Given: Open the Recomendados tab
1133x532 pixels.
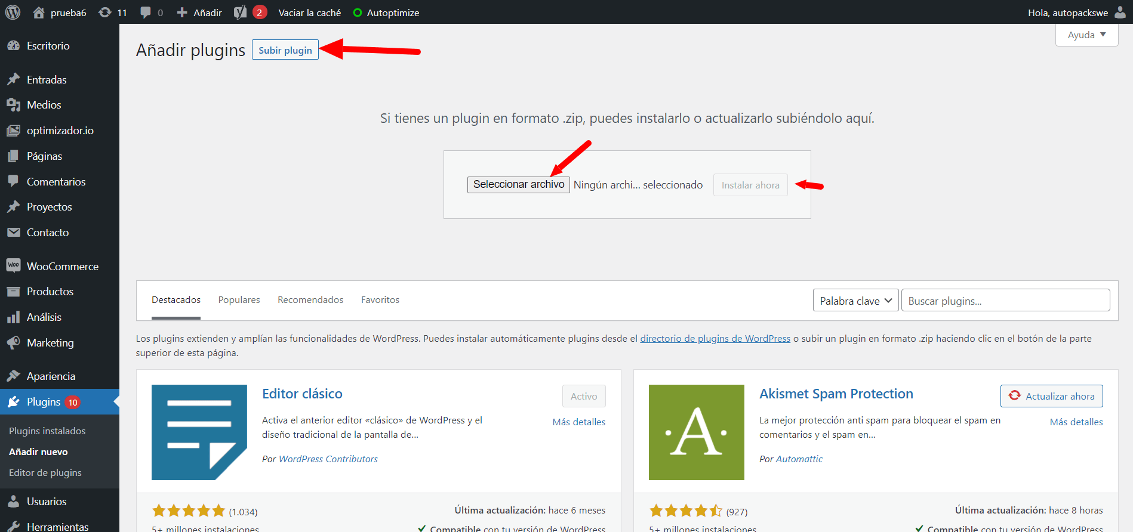Looking at the screenshot, I should click(x=310, y=300).
